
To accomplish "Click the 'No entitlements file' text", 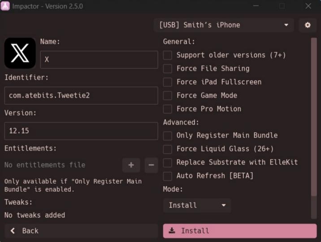I will point(45,165).
